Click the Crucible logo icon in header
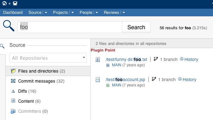The width and height of the screenshot is (213, 120). pyautogui.click(x=15, y=3)
